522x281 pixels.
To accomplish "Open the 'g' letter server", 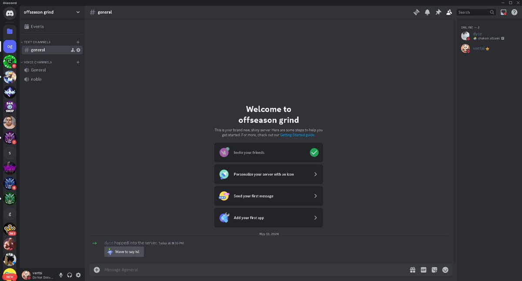I will (x=10, y=214).
